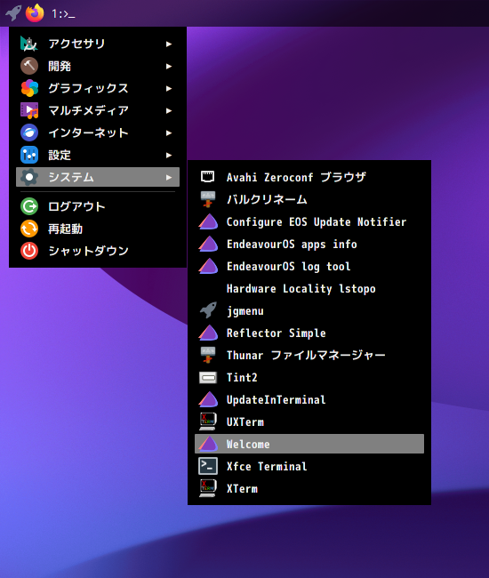Image resolution: width=489 pixels, height=578 pixels.
Task: Select ログアウト to log out
Action: [x=98, y=206]
